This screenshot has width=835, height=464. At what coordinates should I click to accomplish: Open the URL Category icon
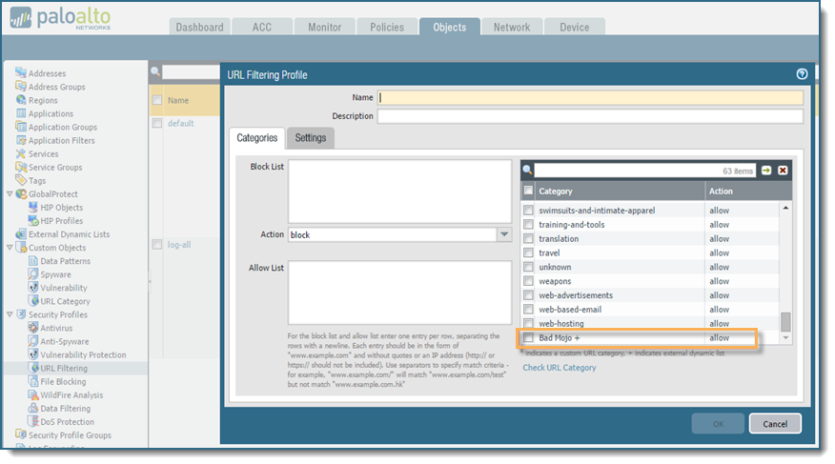tap(33, 301)
